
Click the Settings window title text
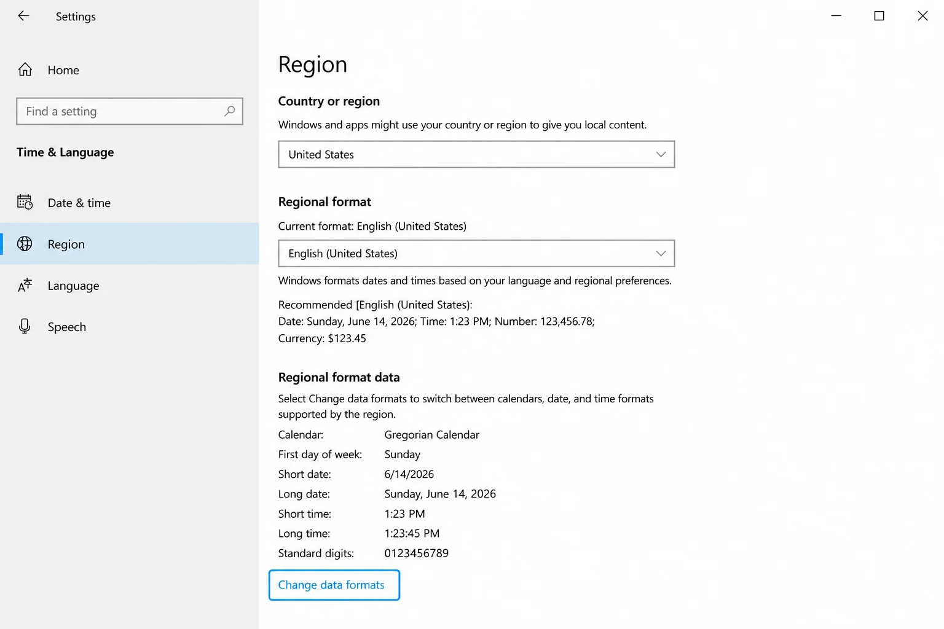76,17
